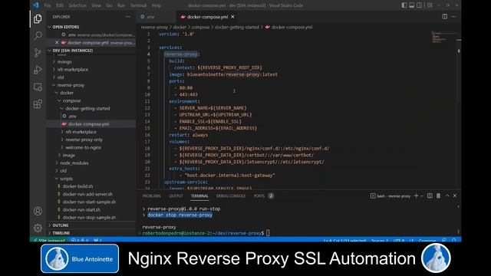Viewport: 491px width, 276px height.
Task: Collapse the Open Editors section
Action: click(x=91, y=27)
